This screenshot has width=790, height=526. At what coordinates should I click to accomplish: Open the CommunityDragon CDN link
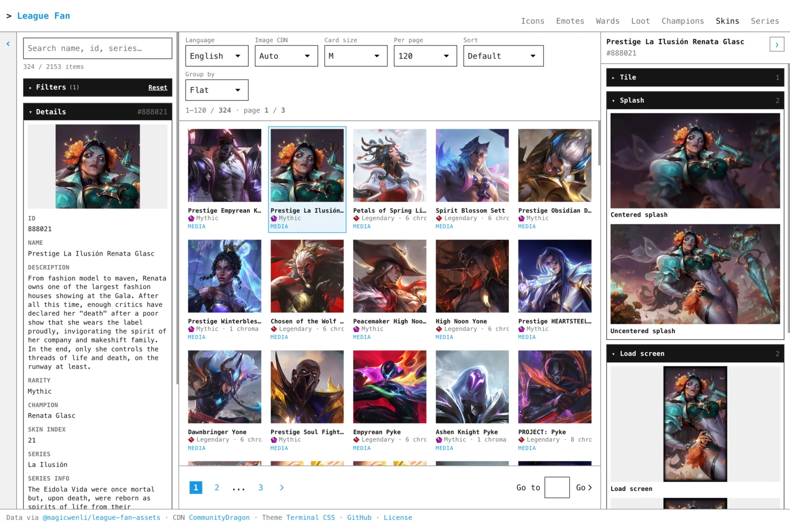click(219, 518)
